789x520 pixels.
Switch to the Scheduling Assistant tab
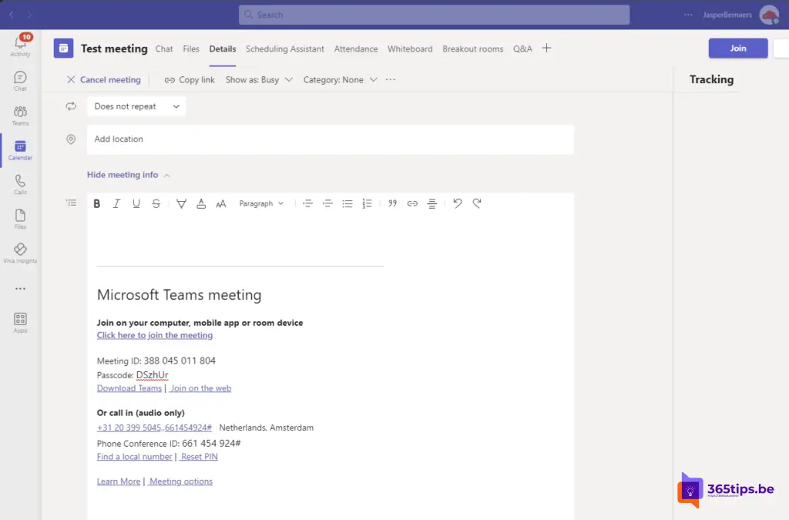[x=284, y=49]
